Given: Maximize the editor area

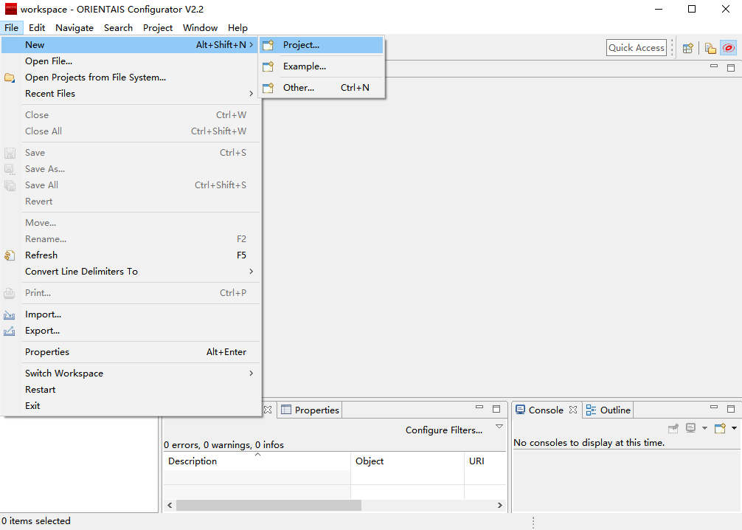Looking at the screenshot, I should tap(731, 68).
